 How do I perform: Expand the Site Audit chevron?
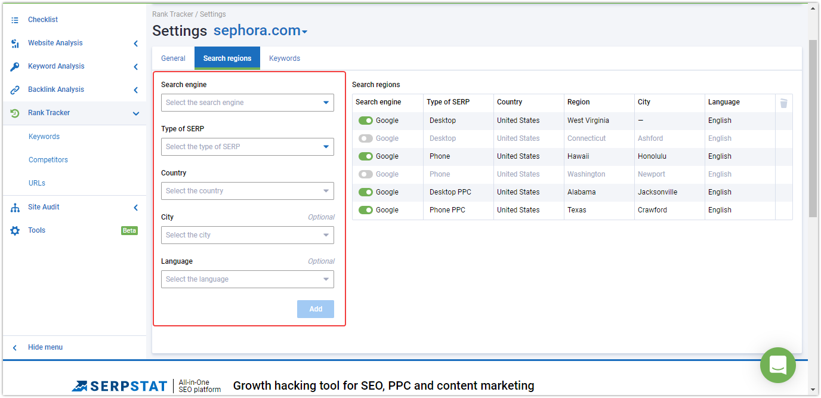136,208
